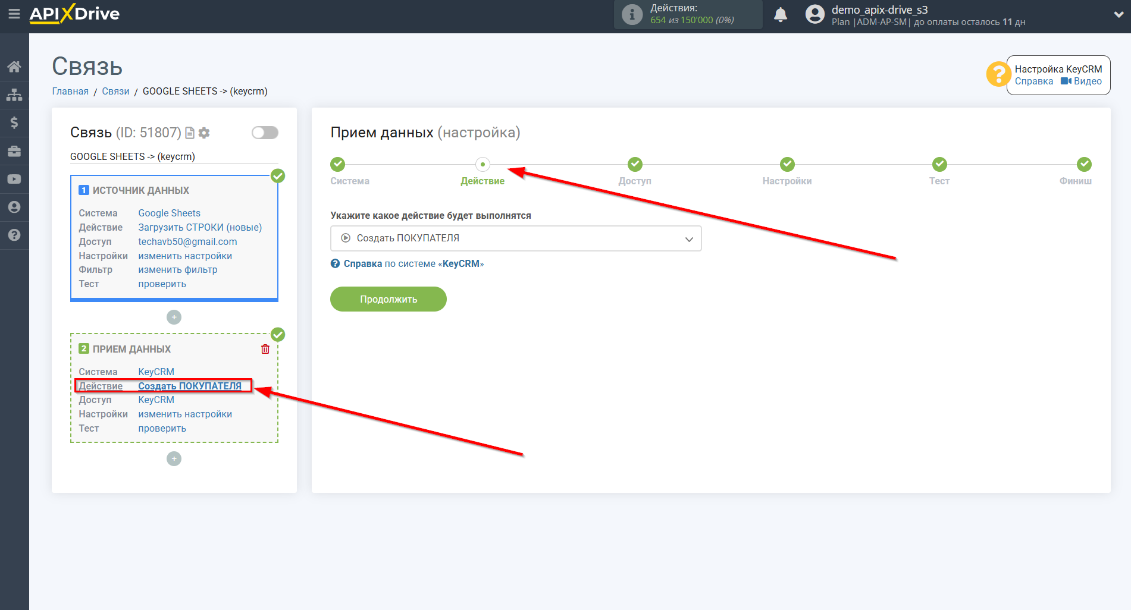This screenshot has height=610, width=1131.
Task: Open connection settings gear icon
Action: pyautogui.click(x=204, y=133)
